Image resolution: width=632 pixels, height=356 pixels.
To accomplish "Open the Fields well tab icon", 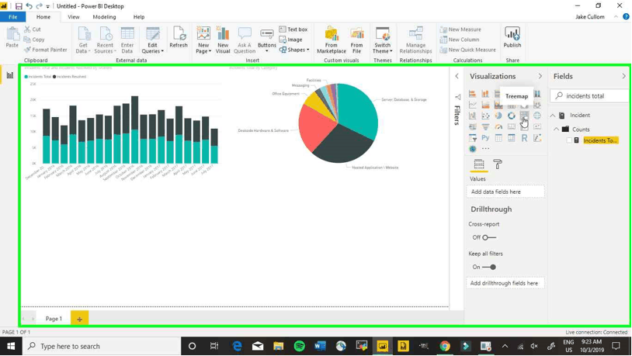I will click(x=479, y=164).
